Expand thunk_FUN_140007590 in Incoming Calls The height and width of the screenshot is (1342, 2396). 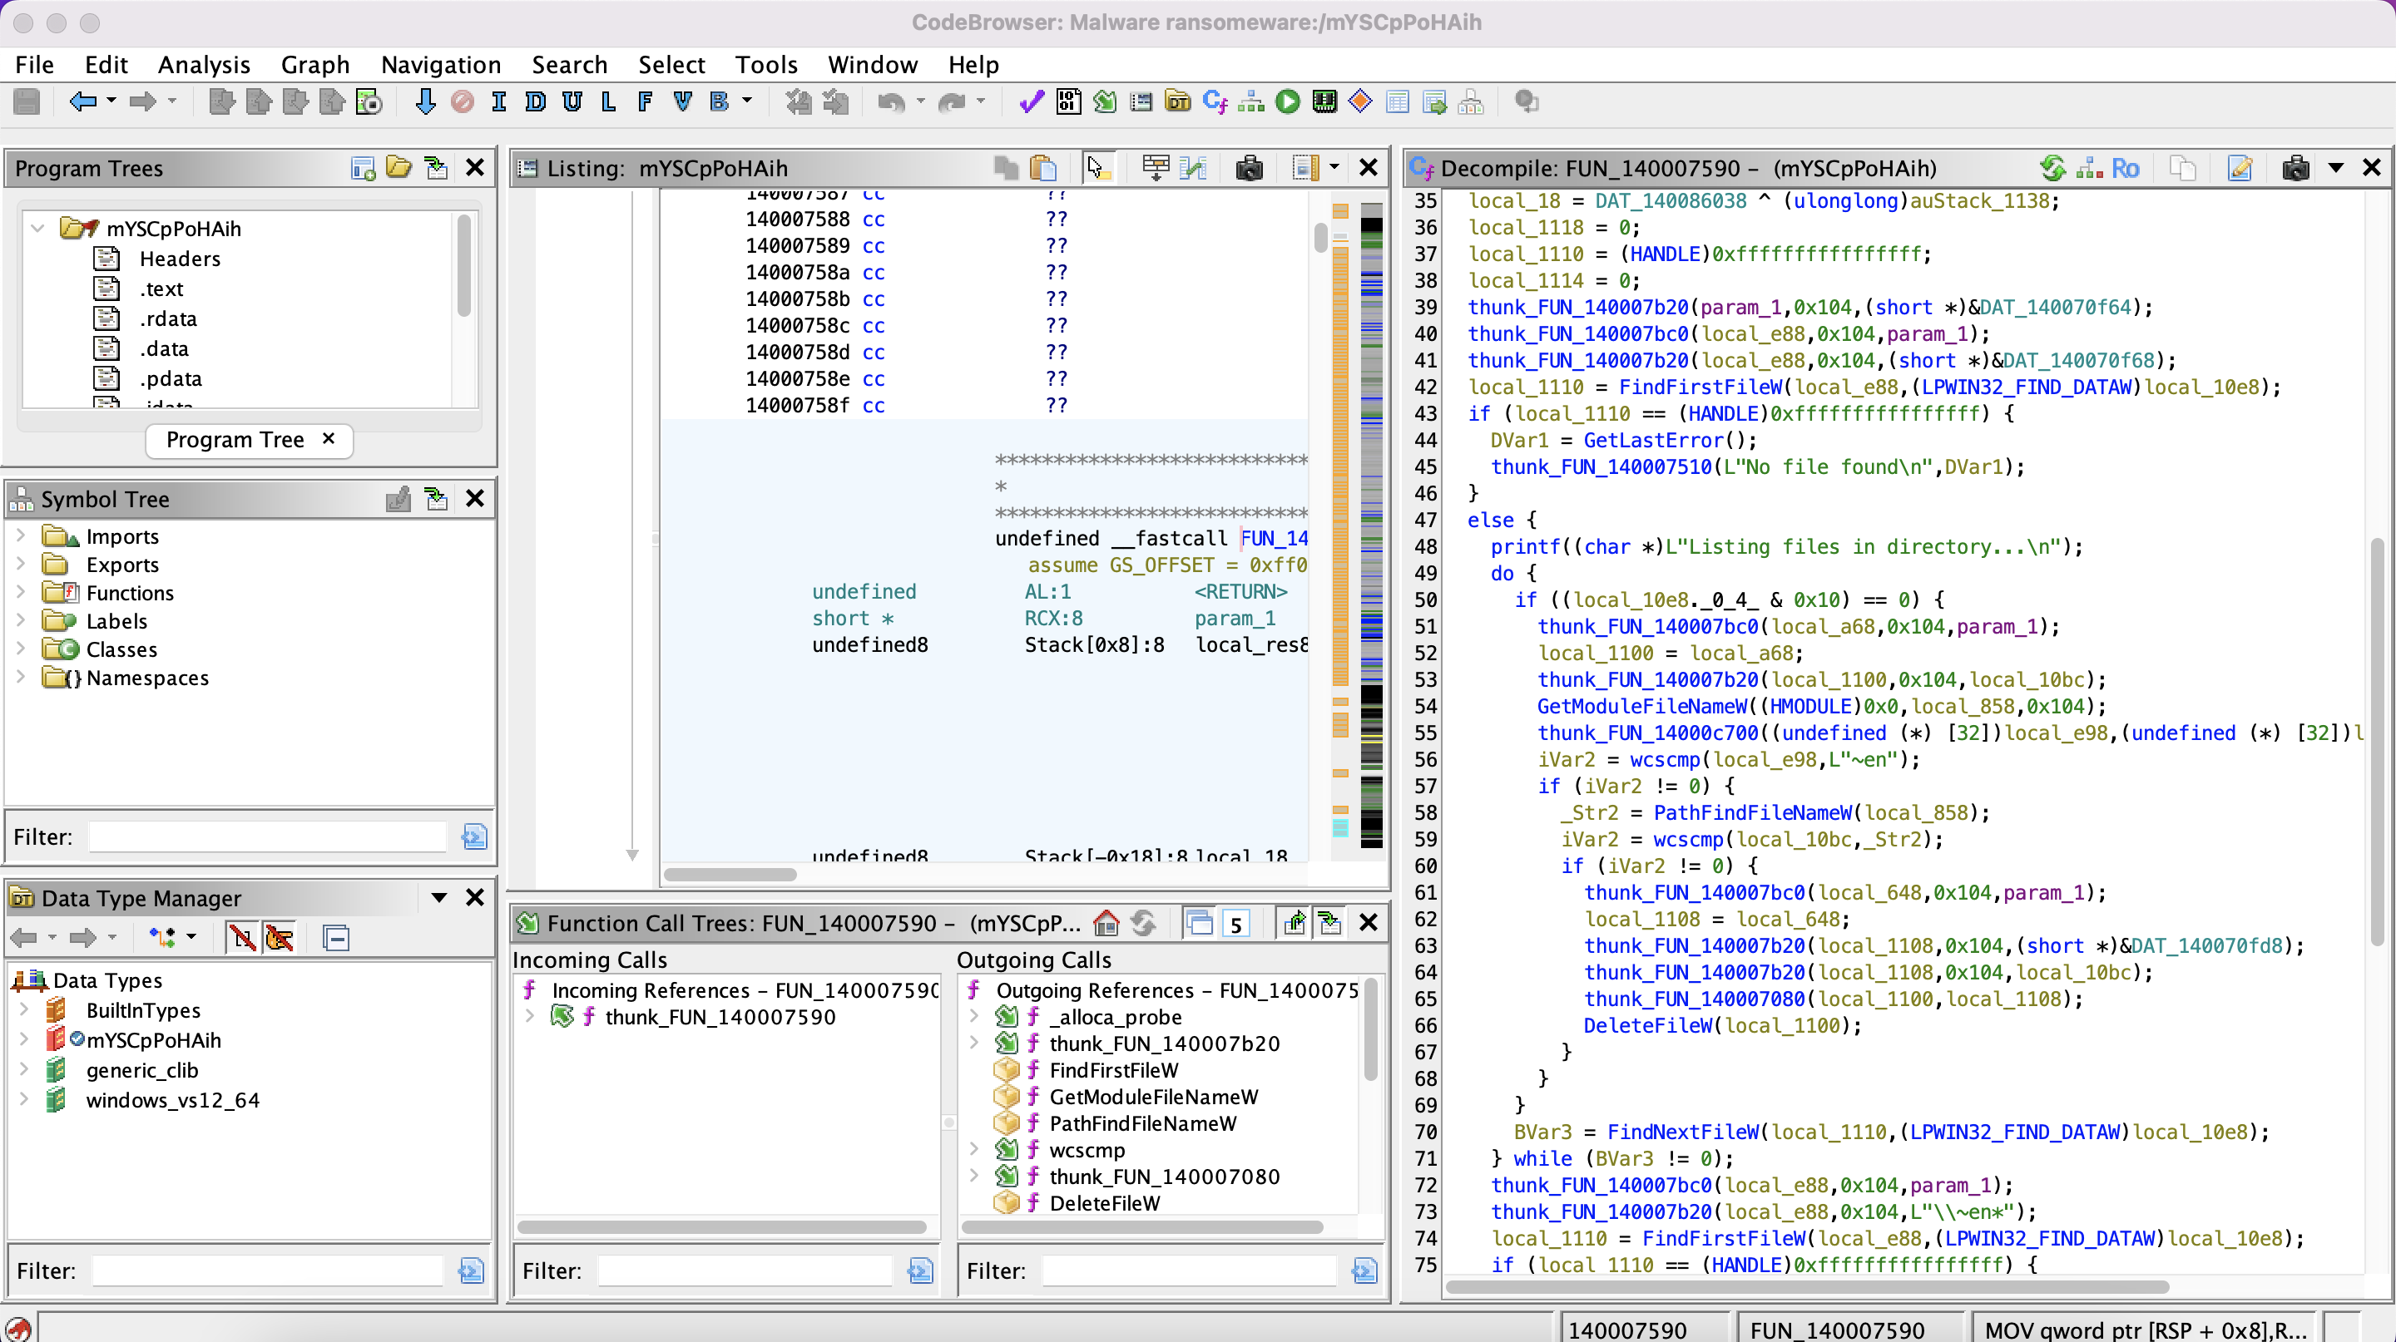point(528,1017)
